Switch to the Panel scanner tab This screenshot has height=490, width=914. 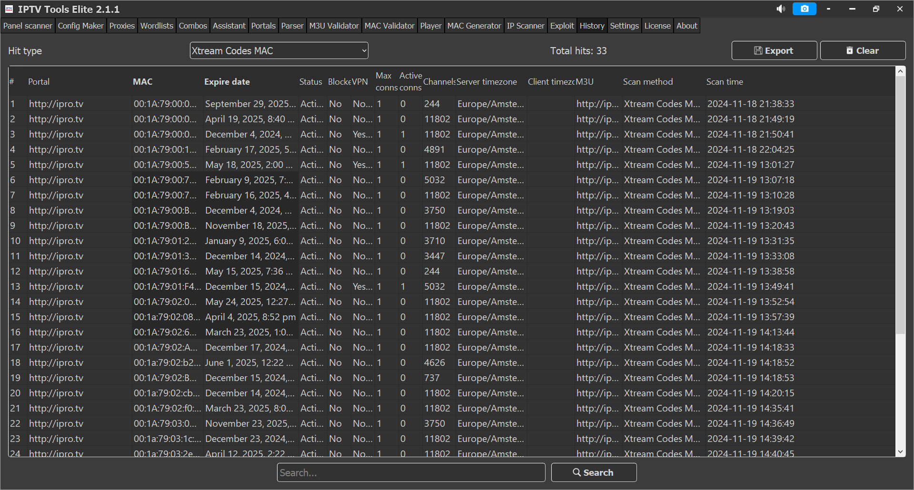[28, 26]
